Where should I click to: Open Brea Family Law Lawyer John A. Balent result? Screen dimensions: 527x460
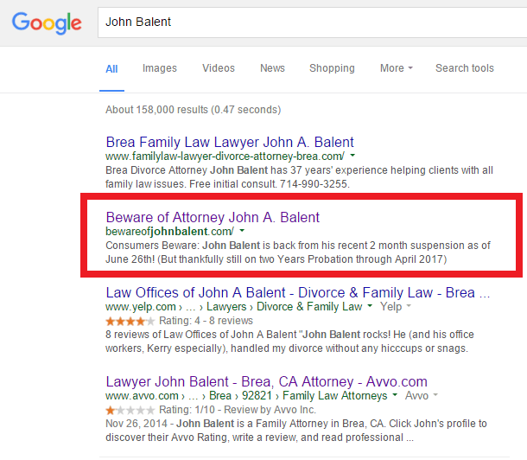click(x=230, y=142)
